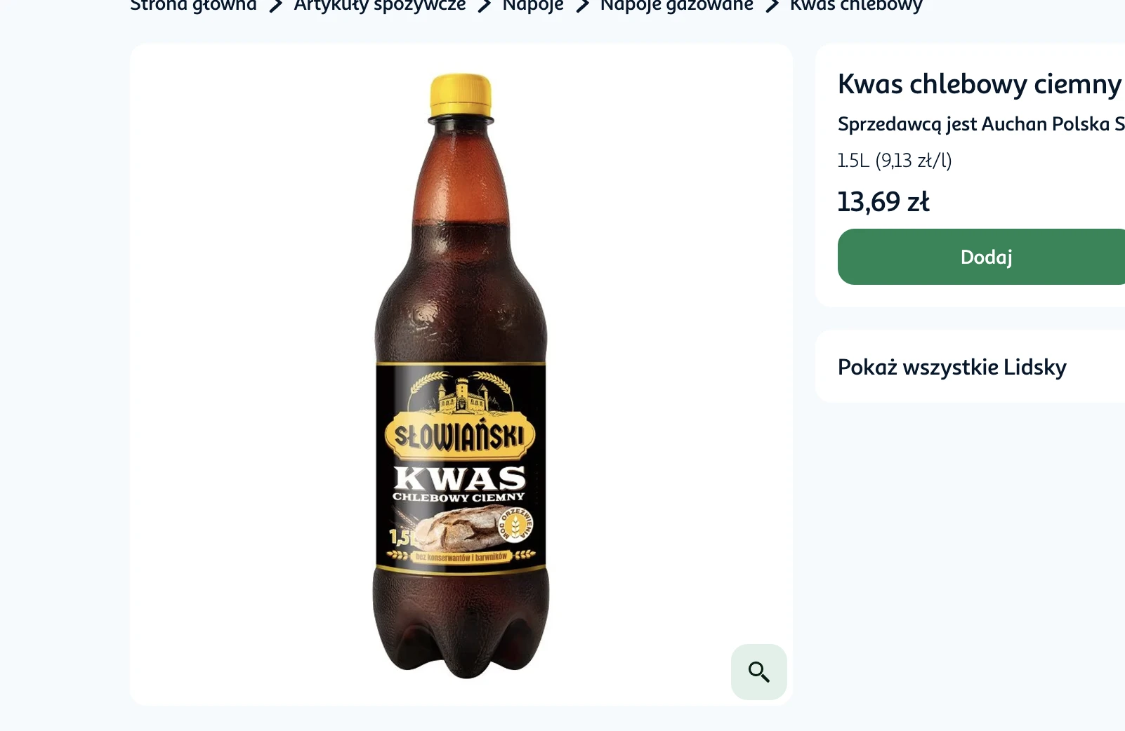Click the Słowiański logo on the bottle label
Image resolution: width=1125 pixels, height=731 pixels.
(x=460, y=436)
